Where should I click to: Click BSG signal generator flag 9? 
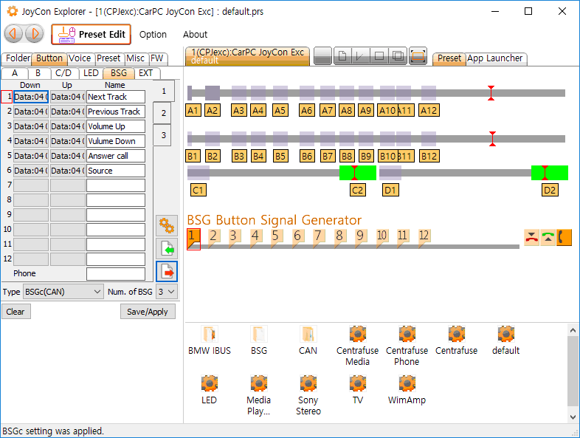pos(361,238)
